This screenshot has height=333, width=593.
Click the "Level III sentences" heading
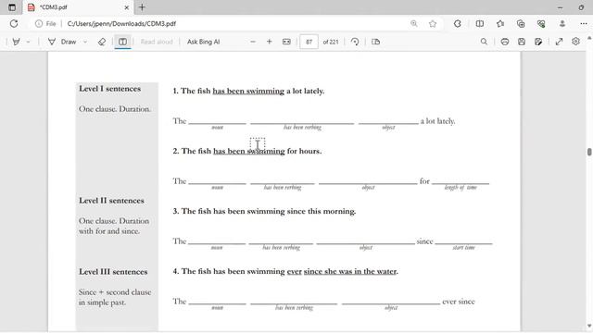(113, 272)
